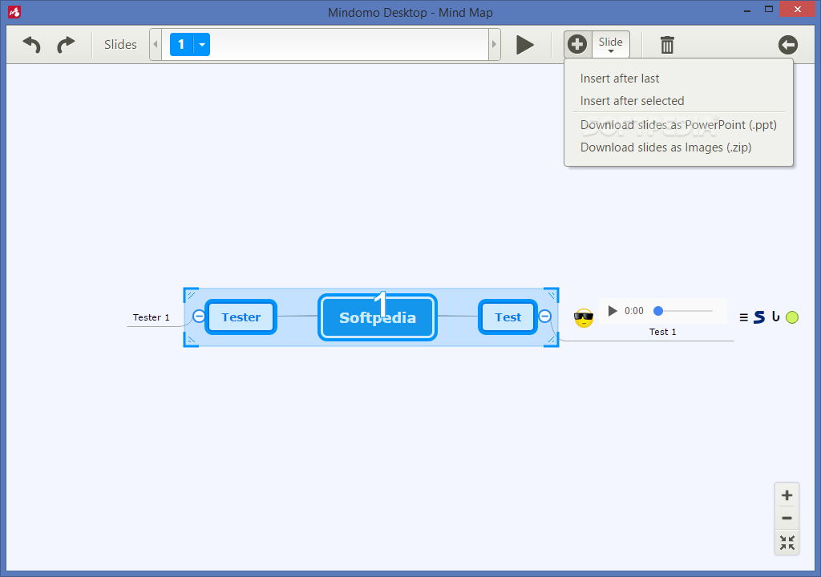This screenshot has height=577, width=821.
Task: Click the Tester 1 subtopic label
Action: pyautogui.click(x=151, y=317)
